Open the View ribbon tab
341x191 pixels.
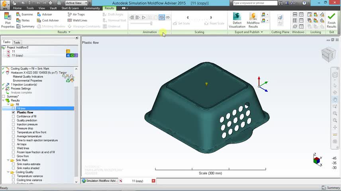41,8
